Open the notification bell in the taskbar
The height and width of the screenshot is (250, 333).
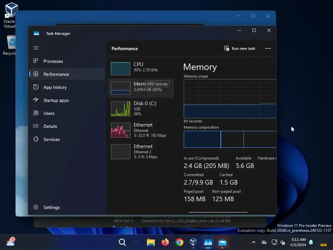coord(311,242)
